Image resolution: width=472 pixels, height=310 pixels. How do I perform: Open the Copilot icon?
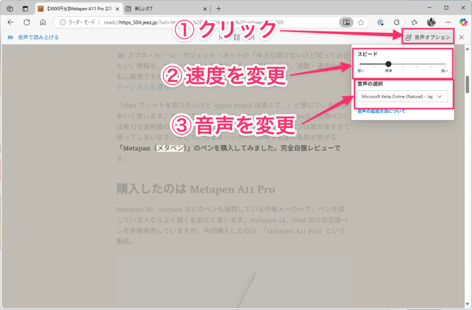463,22
